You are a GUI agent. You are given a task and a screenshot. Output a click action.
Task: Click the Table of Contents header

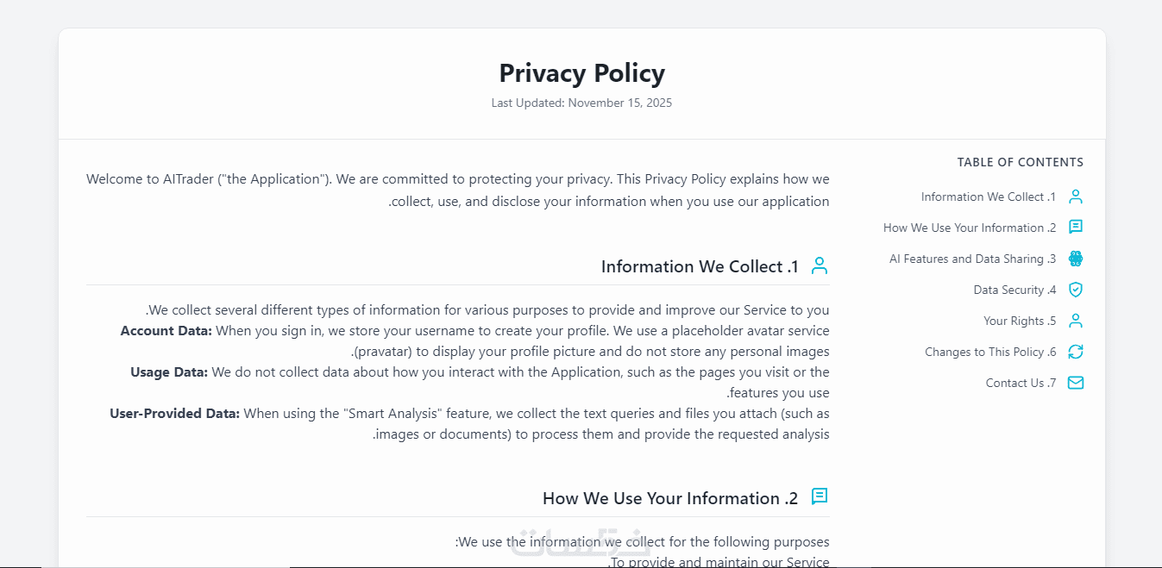(1020, 162)
